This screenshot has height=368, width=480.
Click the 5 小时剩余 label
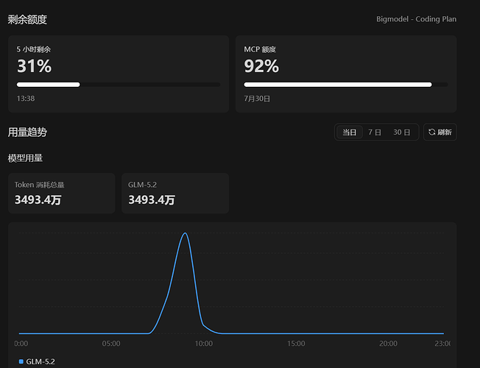(x=34, y=49)
